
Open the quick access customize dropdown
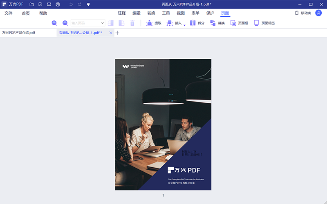[x=88, y=4]
